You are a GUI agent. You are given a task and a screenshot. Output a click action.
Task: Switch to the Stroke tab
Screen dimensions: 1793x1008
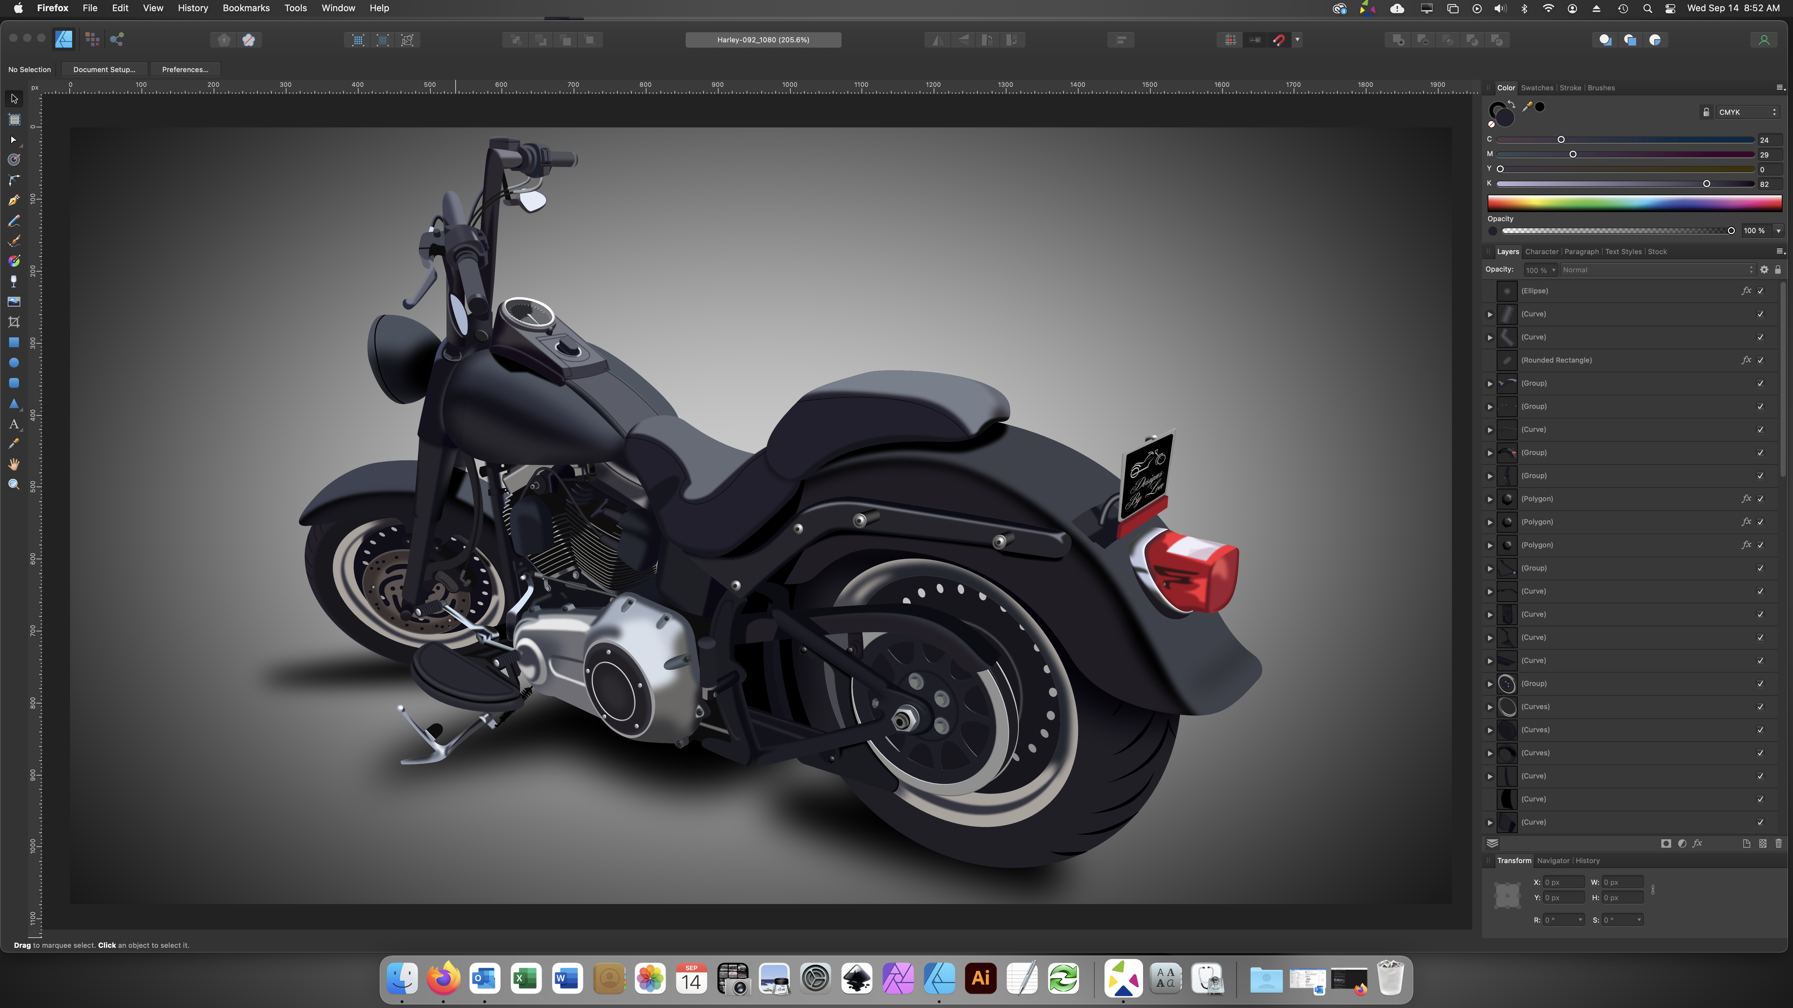pos(1570,87)
